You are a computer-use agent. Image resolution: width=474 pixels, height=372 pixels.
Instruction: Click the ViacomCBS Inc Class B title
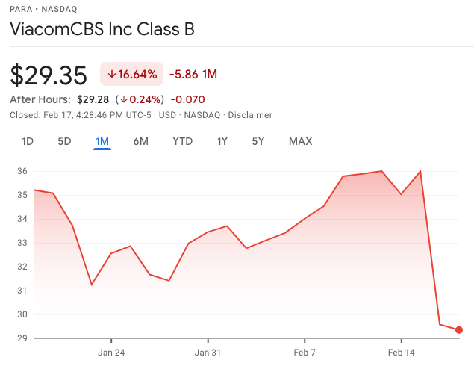pos(102,29)
